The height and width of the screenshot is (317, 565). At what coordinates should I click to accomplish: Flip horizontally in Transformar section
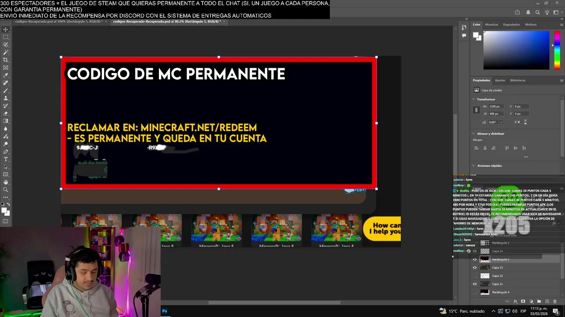tap(517, 122)
